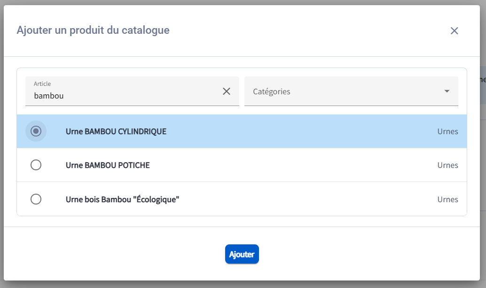Image resolution: width=486 pixels, height=288 pixels.
Task: Click the "Ajouter un produit du catalogue" title
Action: [93, 30]
